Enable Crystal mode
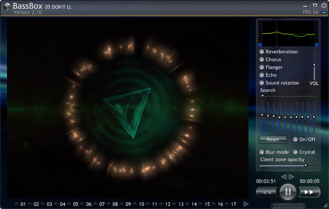Image resolution: width=329 pixels, height=209 pixels. (x=295, y=152)
